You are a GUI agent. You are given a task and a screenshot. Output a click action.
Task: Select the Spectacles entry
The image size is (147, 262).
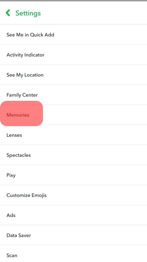(19, 155)
